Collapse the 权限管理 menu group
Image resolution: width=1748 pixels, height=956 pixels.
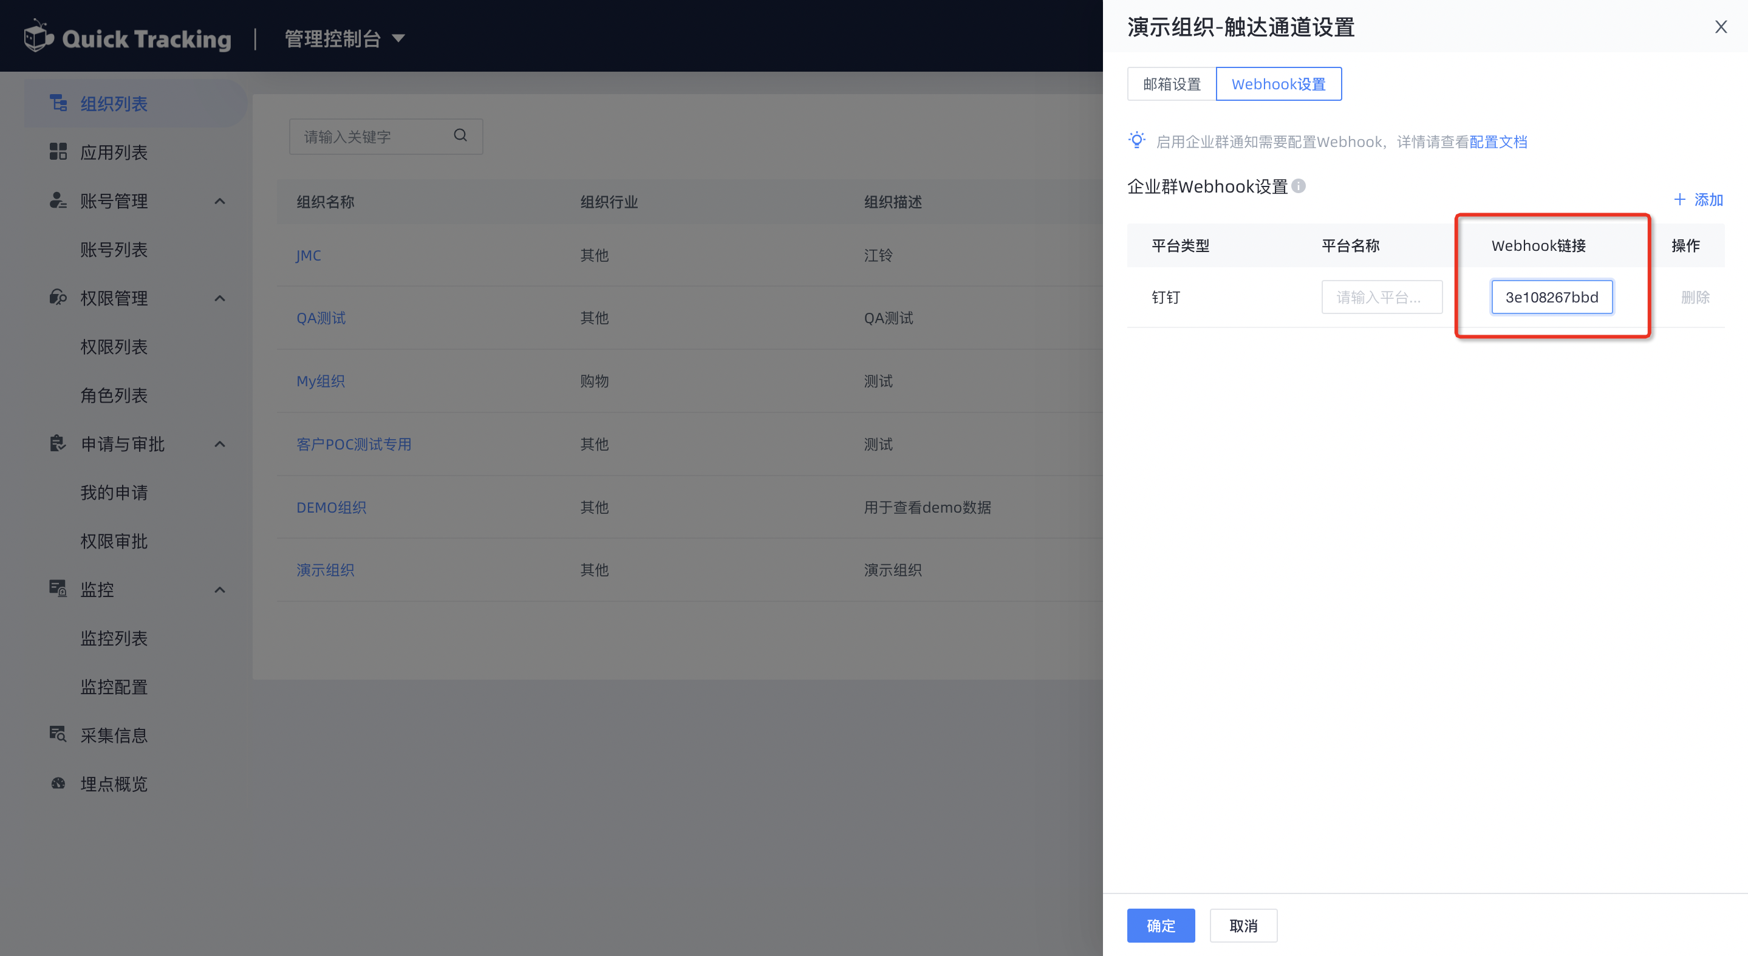coord(220,299)
